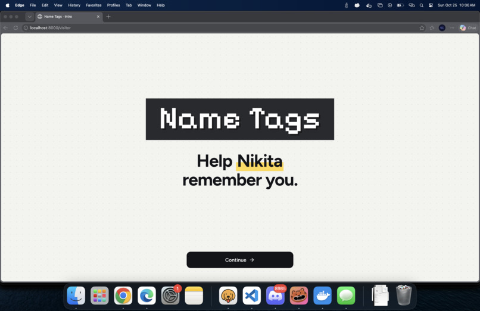Open Finder from the Dock

[76, 296]
